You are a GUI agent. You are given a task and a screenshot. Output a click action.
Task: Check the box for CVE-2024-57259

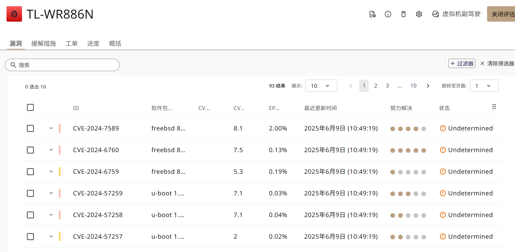point(30,193)
